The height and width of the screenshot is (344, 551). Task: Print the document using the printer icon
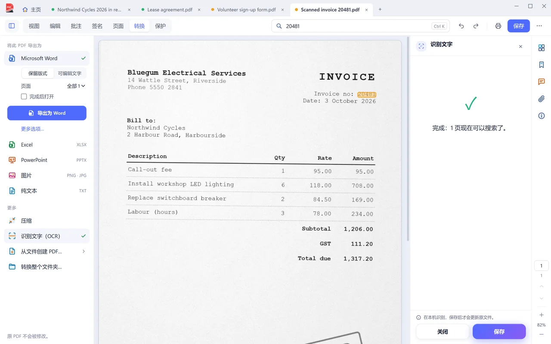(x=498, y=26)
